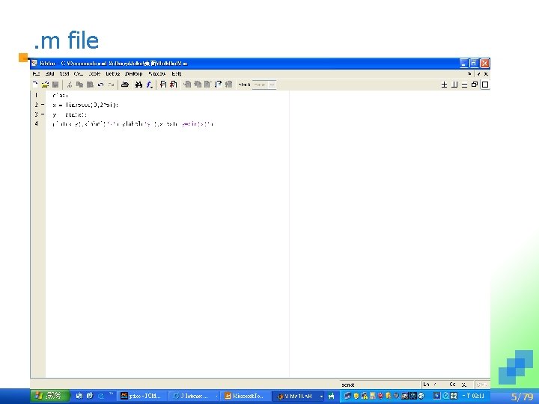
Task: Select the horizontal-lines tile layout icon
Action: tap(464, 85)
